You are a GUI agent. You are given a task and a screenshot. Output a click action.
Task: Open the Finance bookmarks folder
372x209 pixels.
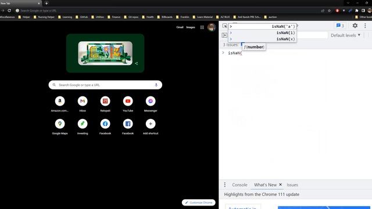click(114, 17)
